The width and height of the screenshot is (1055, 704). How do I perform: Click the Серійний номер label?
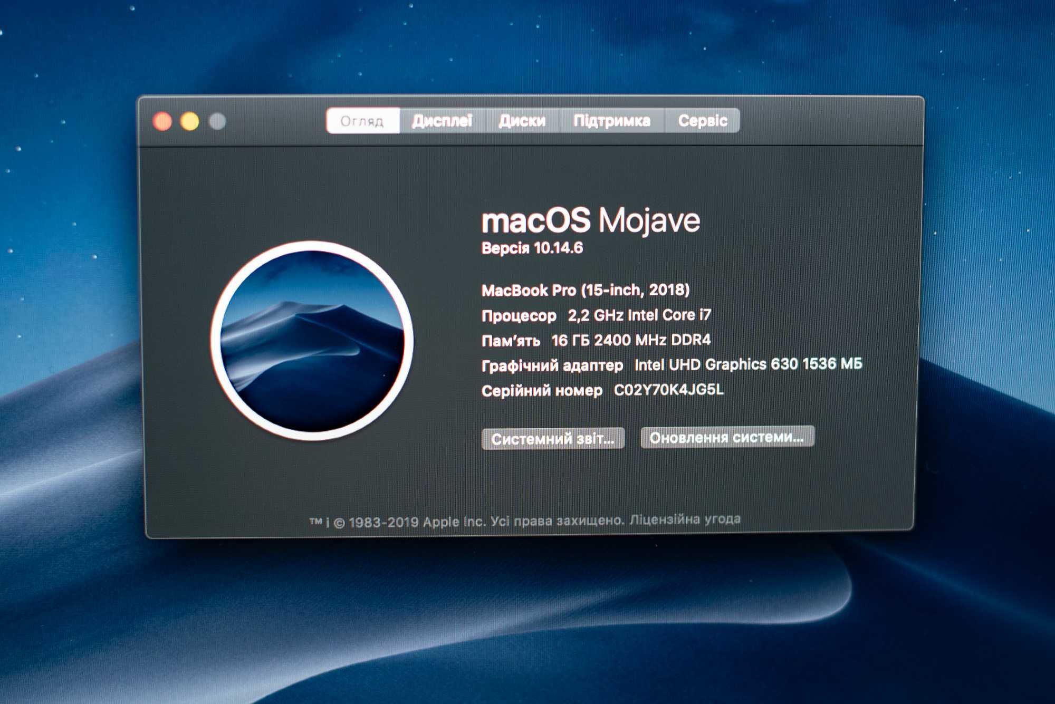click(542, 391)
